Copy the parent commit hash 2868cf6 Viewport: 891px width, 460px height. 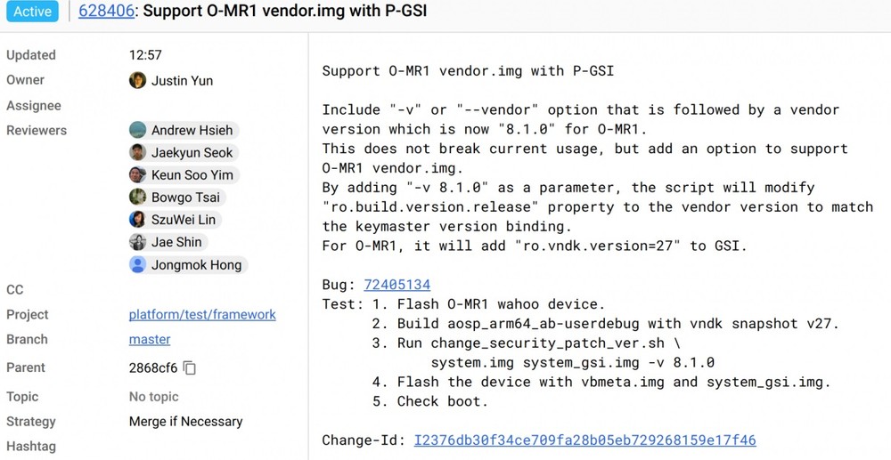pos(190,368)
